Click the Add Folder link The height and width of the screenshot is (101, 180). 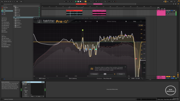point(6,47)
